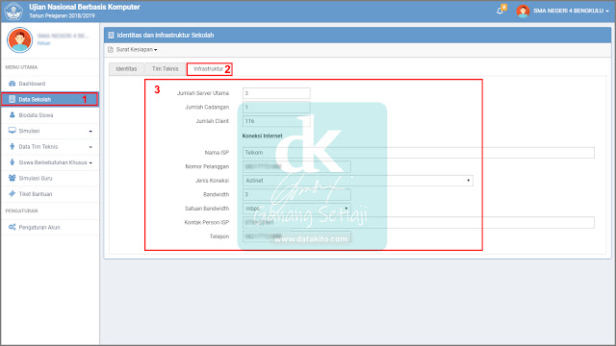Image resolution: width=616 pixels, height=346 pixels.
Task: Switch to the Identitas tab
Action: (x=126, y=68)
